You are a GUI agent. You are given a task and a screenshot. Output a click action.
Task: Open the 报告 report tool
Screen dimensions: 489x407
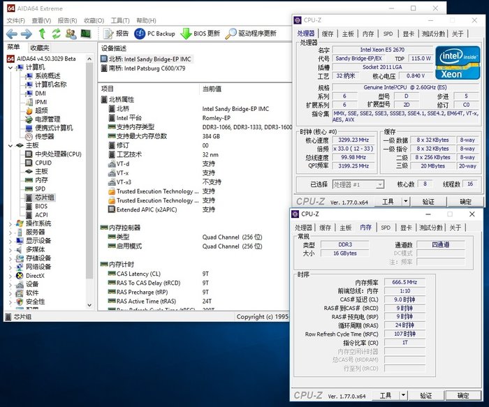(116, 34)
